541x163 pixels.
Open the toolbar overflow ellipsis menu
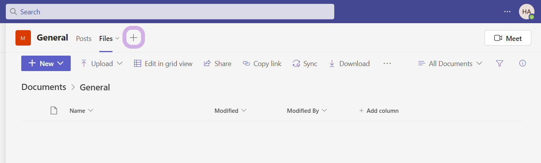[387, 63]
